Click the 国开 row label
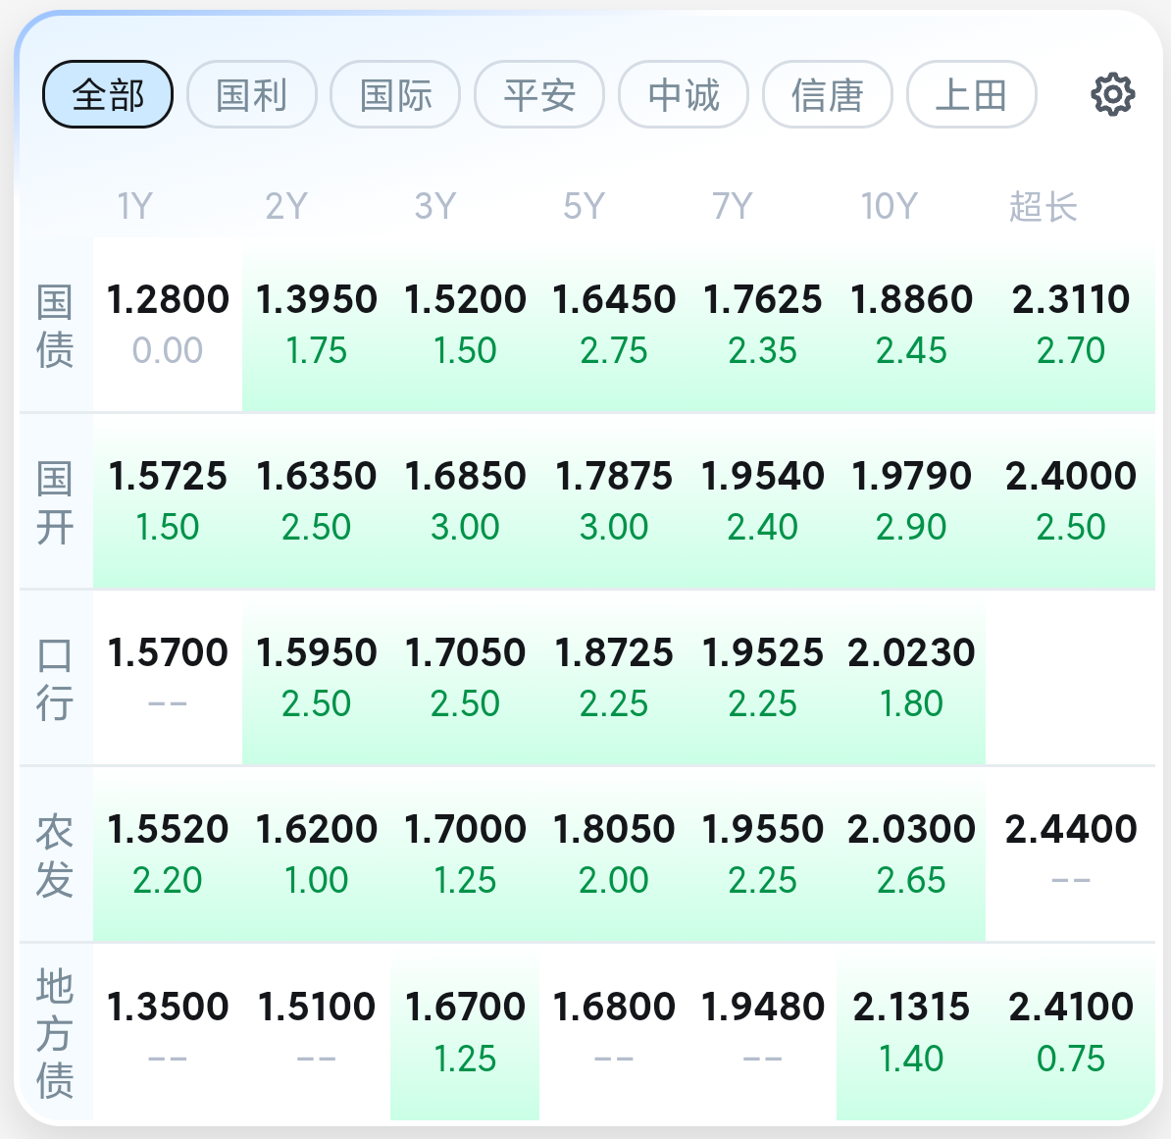Image resolution: width=1171 pixels, height=1139 pixels. (x=55, y=502)
